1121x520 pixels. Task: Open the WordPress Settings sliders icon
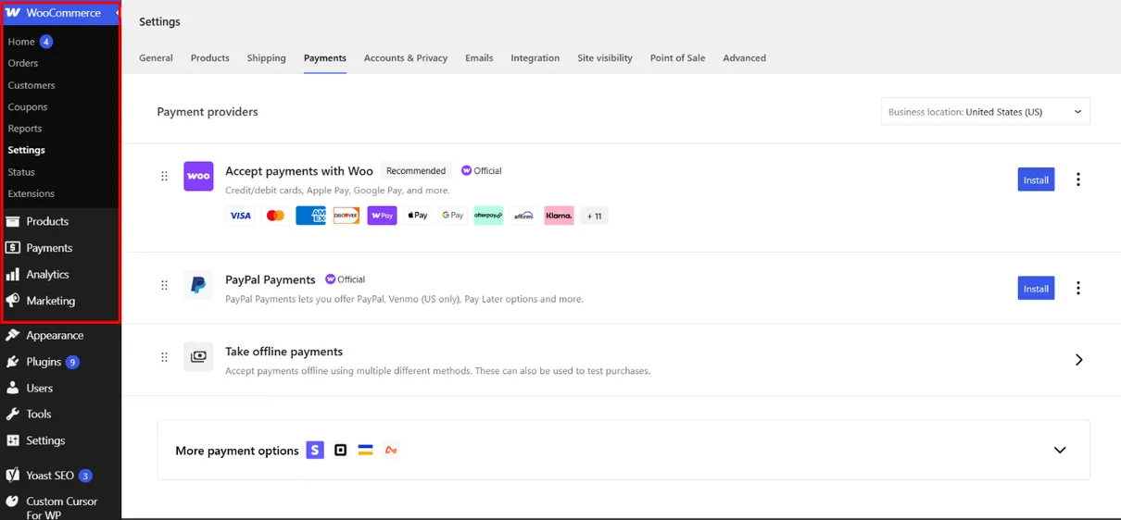pyautogui.click(x=13, y=440)
